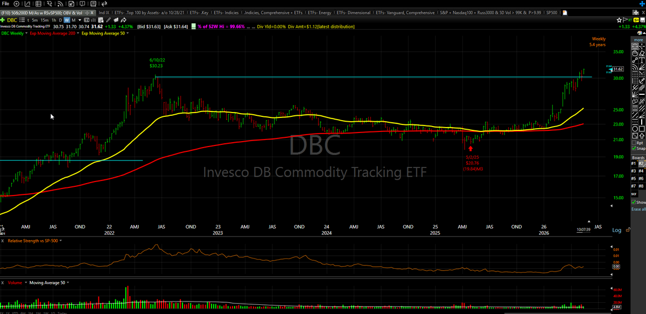Click the DBC ticker symbol field
Screen dimensions: 646x314
coord(12,20)
